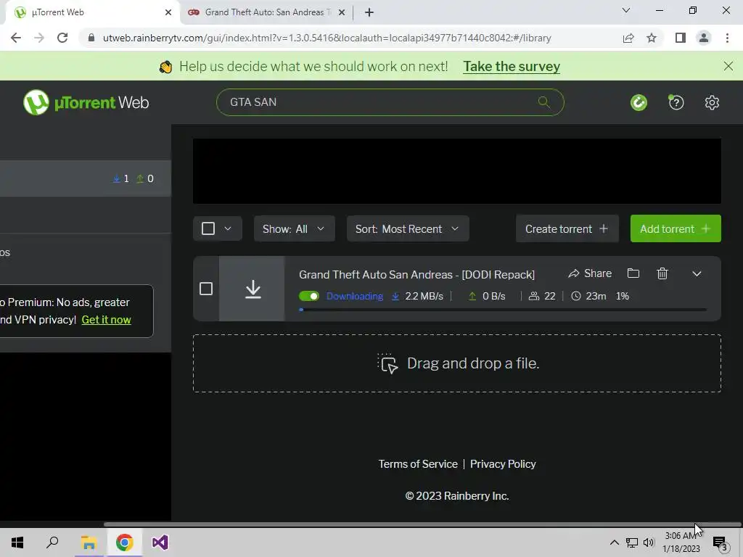Open the tab search chevron

coord(626,10)
